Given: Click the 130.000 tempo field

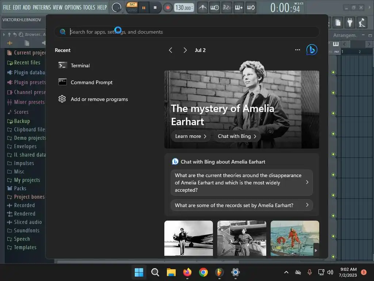Looking at the screenshot, I should [184, 8].
